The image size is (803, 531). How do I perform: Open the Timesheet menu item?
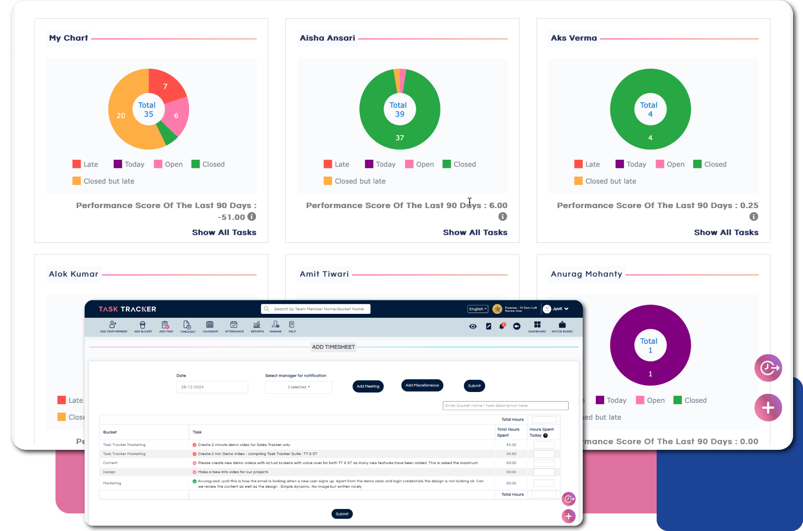(x=187, y=326)
